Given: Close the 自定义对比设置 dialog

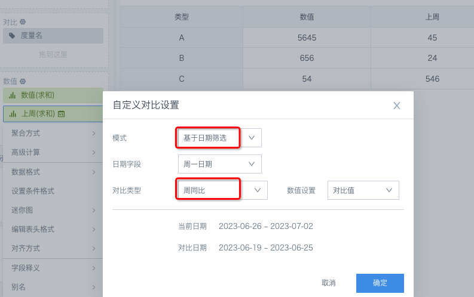Looking at the screenshot, I should 397,106.
